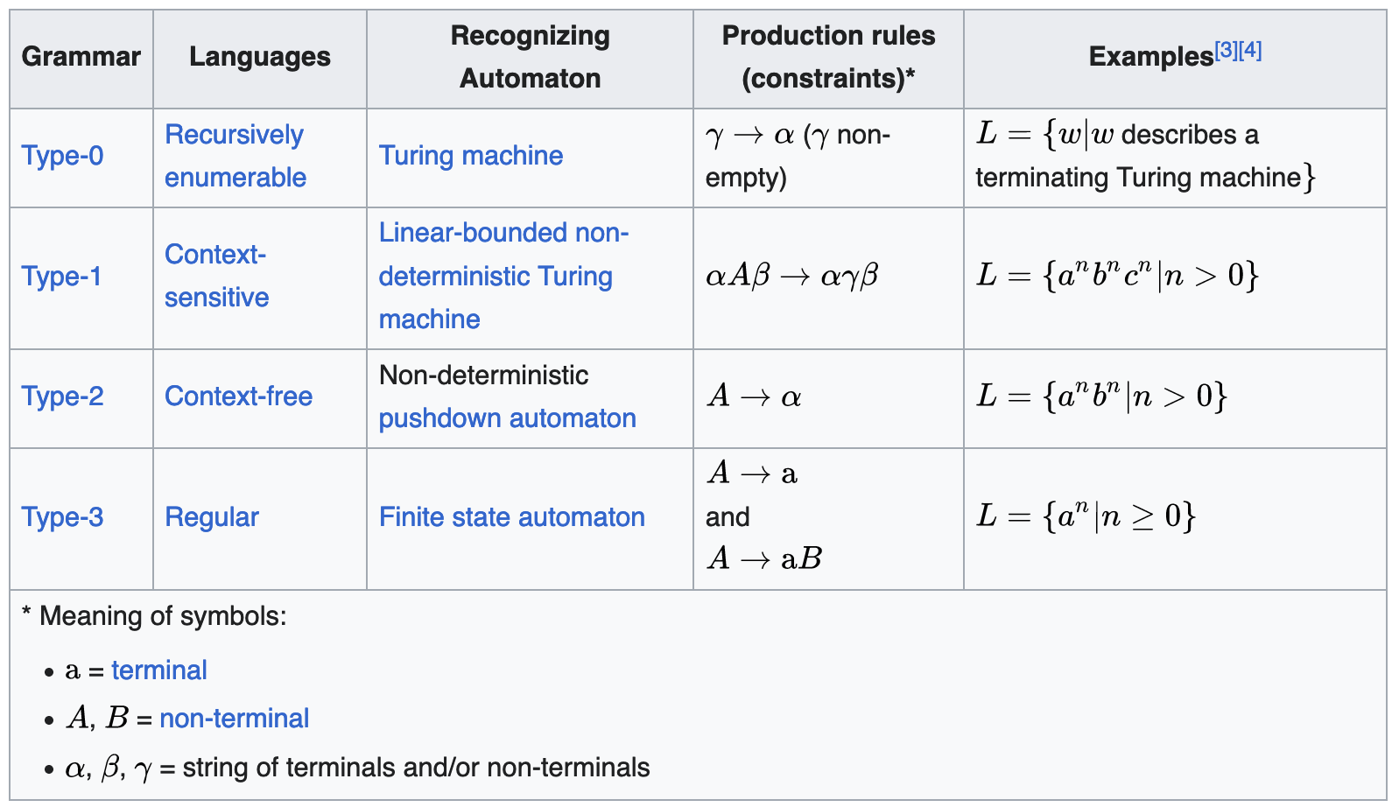This screenshot has height=807, width=1399.
Task: Go to the Finite state automaton link
Action: pyautogui.click(x=511, y=517)
